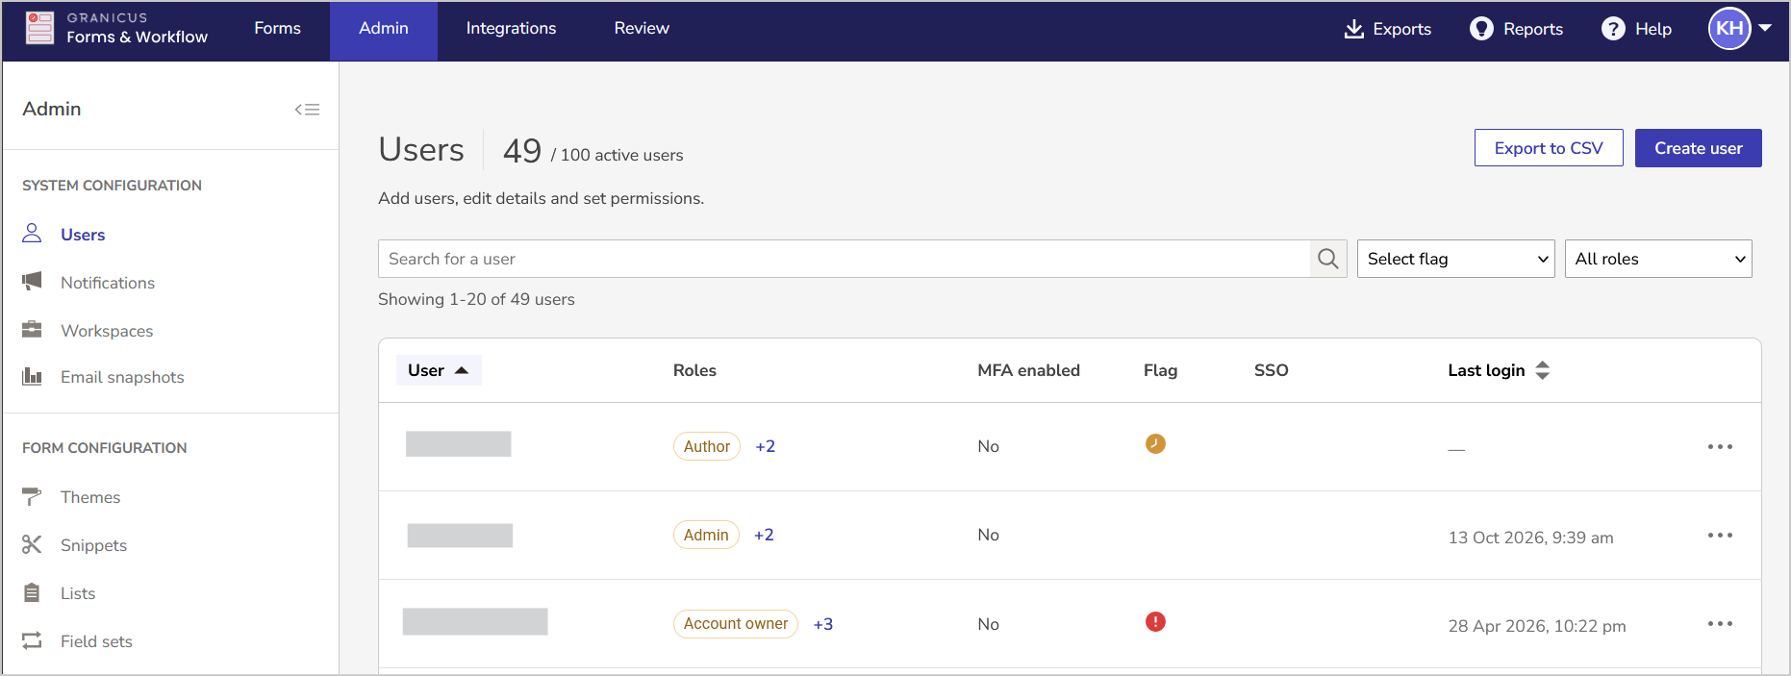The image size is (1791, 676).
Task: Click the Last login column header label
Action: pyautogui.click(x=1486, y=370)
